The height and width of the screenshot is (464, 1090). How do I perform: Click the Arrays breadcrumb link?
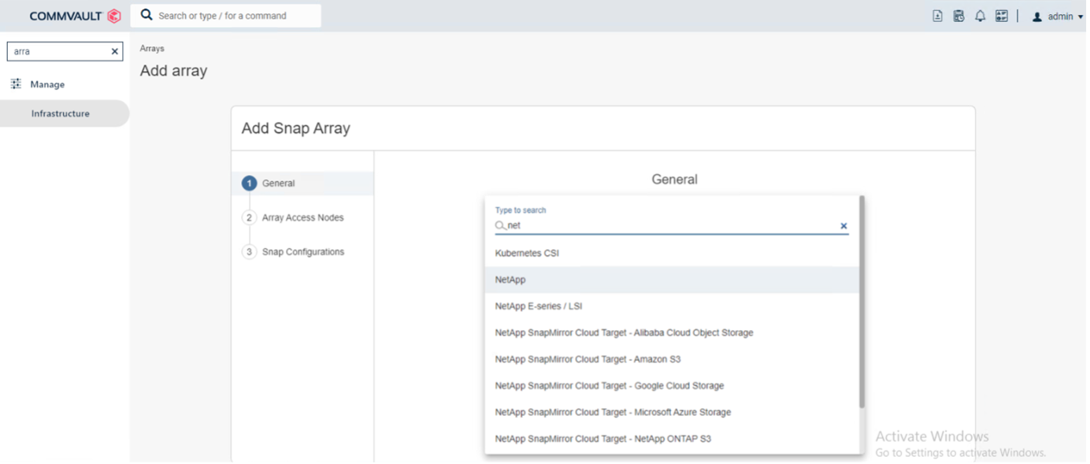(152, 49)
